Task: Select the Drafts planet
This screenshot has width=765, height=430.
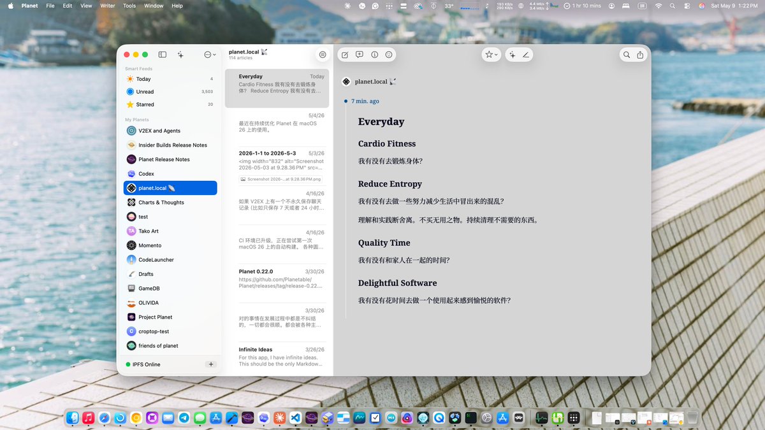Action: click(x=170, y=274)
